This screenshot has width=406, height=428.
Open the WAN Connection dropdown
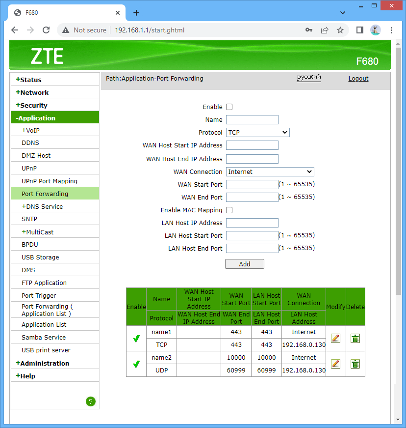pyautogui.click(x=270, y=171)
